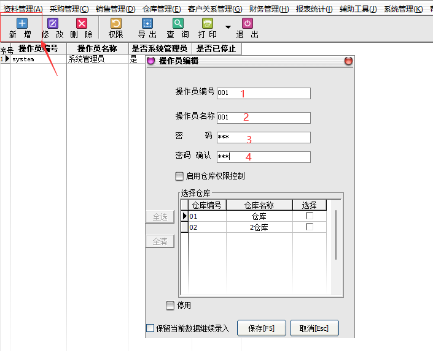Open the 权限 (Permissions) toolbar icon
433x351 pixels.
tap(115, 24)
